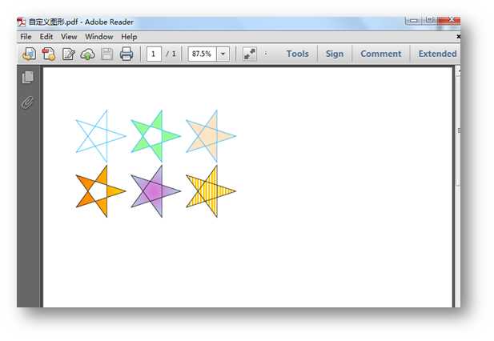The image size is (494, 341).
Task: Minimize the Adobe Reader window
Action: pos(414,21)
